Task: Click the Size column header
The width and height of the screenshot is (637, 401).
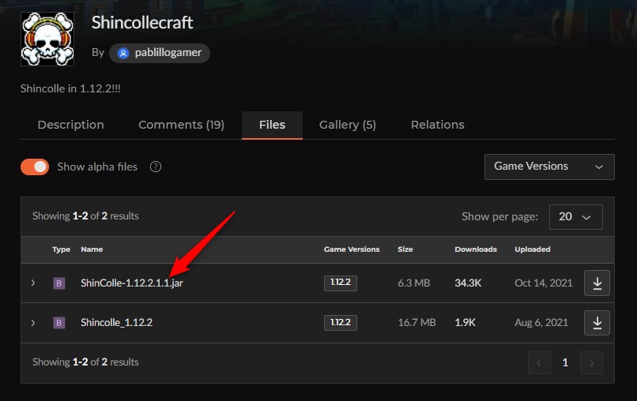Action: [405, 249]
